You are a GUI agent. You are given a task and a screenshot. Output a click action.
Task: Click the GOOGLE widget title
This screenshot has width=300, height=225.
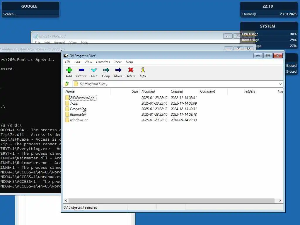point(29,6)
